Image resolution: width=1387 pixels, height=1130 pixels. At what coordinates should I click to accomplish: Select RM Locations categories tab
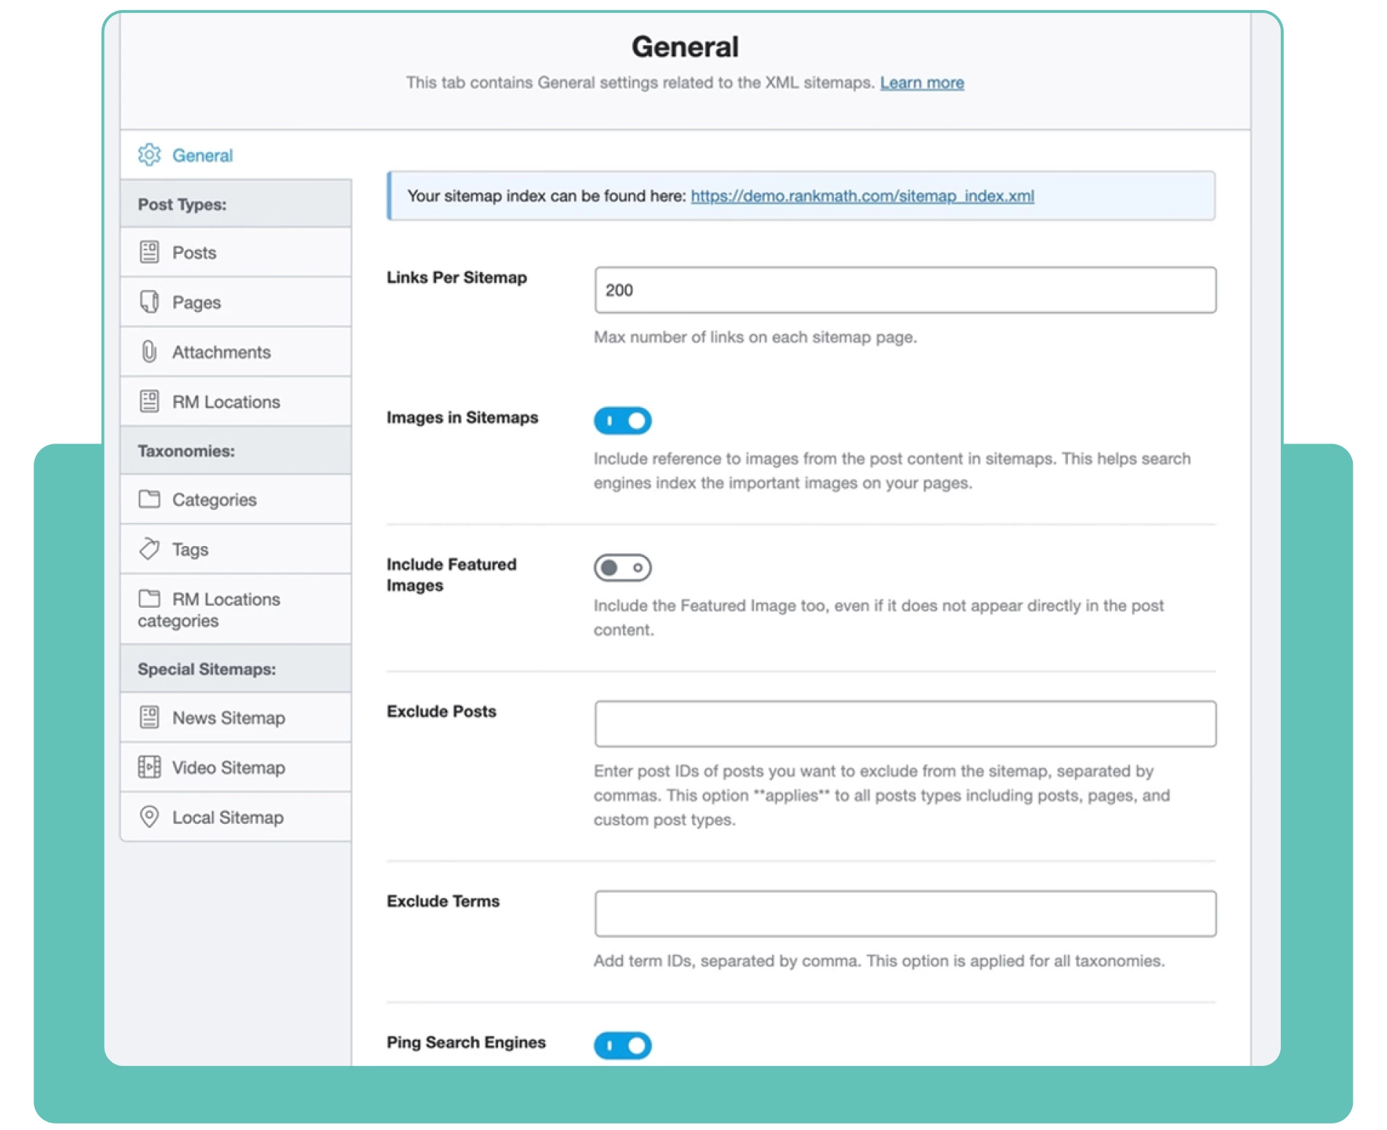(x=236, y=609)
